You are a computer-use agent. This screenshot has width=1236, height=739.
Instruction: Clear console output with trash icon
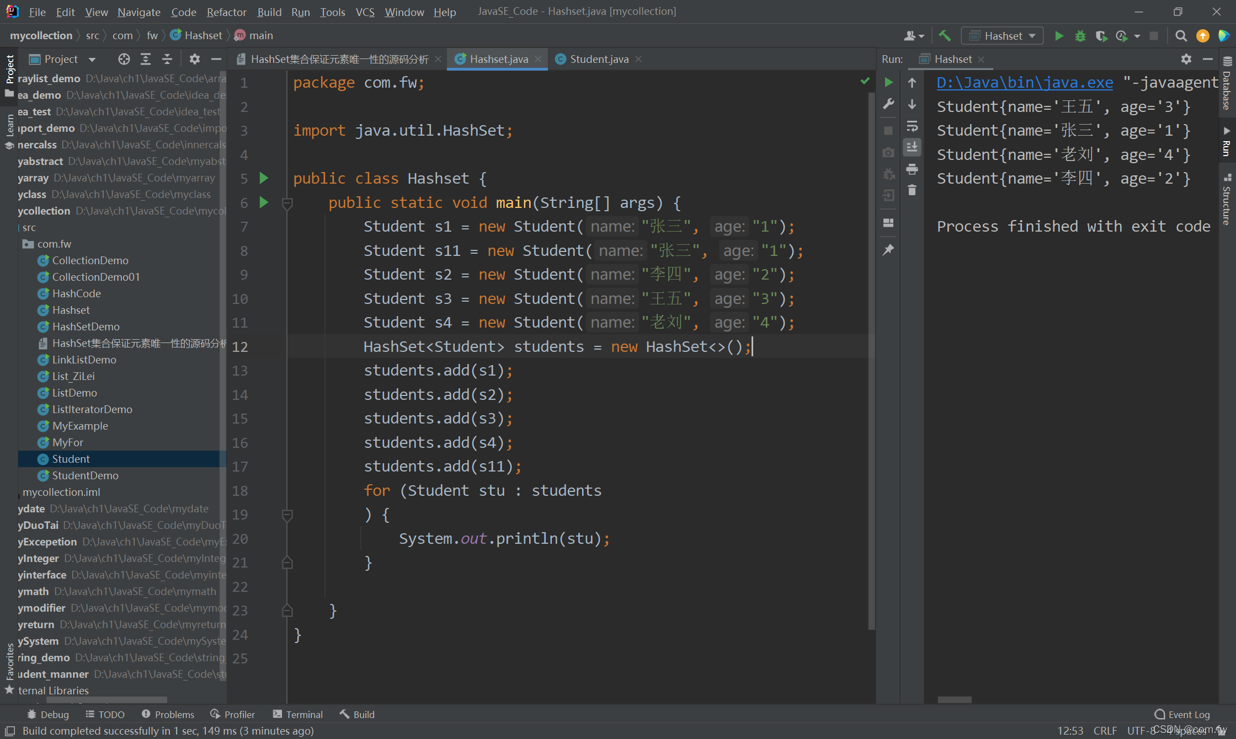pos(912,191)
